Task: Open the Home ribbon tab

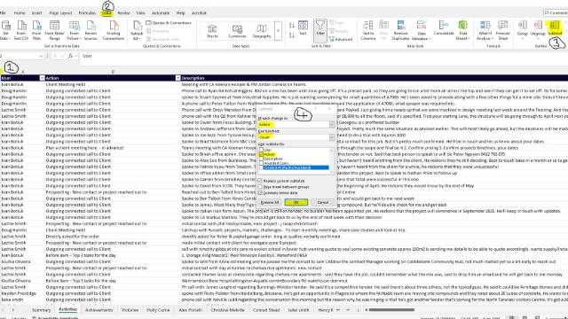Action: coord(20,13)
